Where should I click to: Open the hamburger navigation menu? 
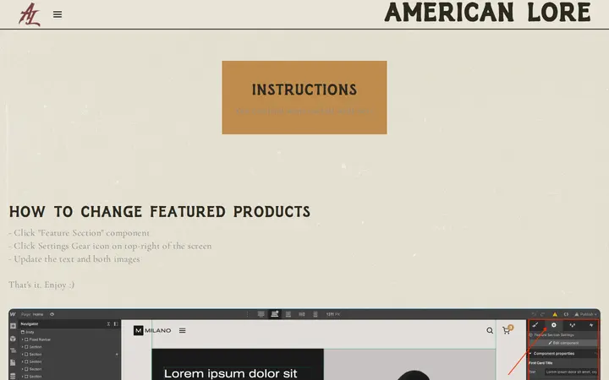click(58, 14)
